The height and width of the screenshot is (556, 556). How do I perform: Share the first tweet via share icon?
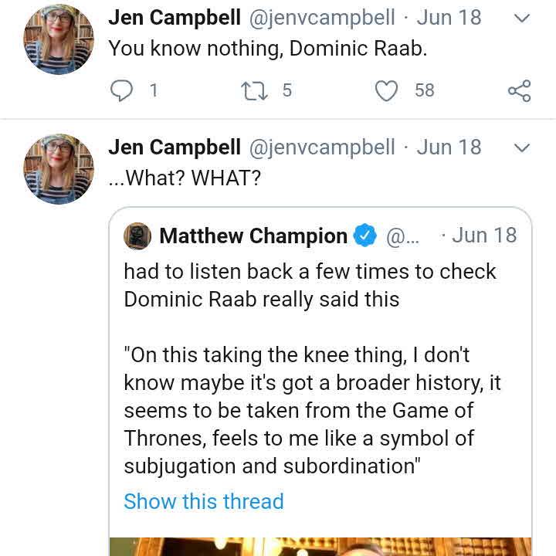(519, 91)
